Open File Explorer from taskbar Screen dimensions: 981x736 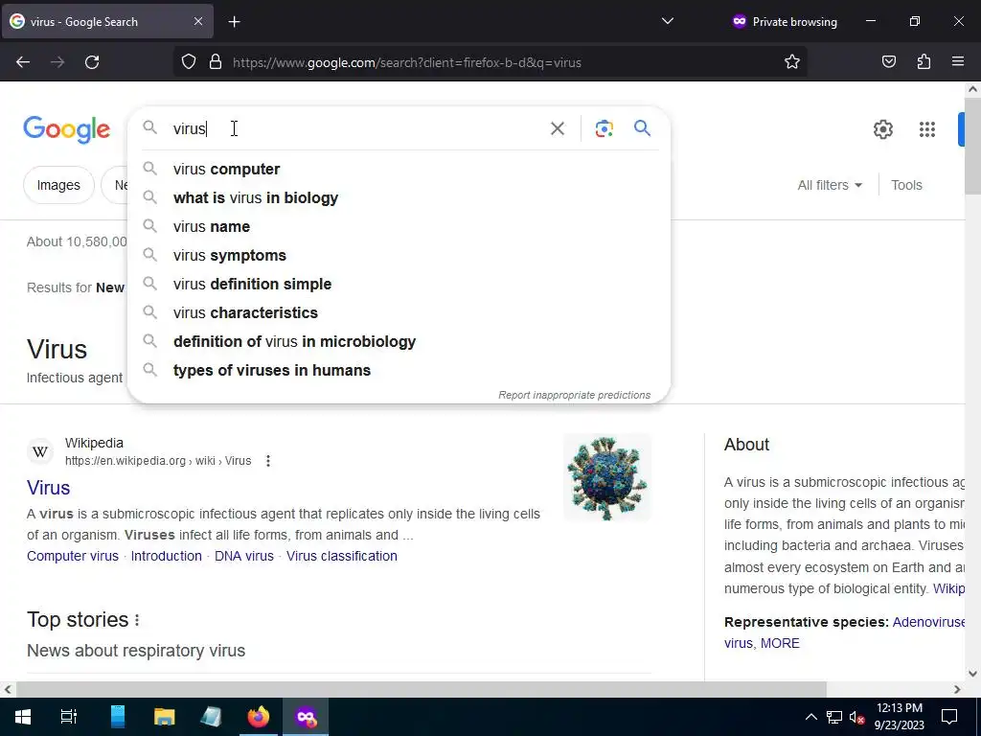point(165,717)
